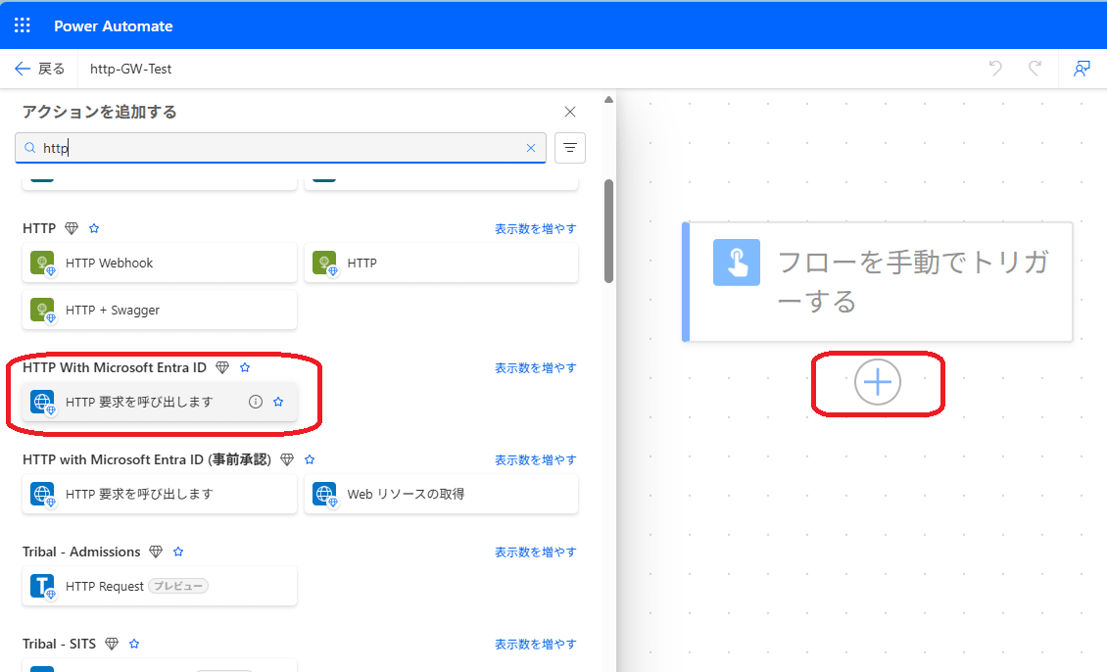Show more Entra ID (事前承認) actions
1107x672 pixels.
tap(535, 460)
